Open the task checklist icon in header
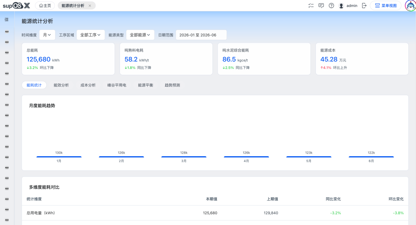 311,5
